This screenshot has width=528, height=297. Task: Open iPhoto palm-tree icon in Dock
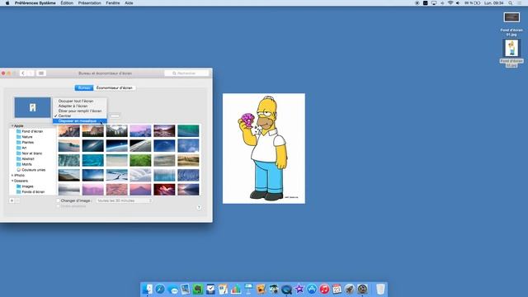[274, 289]
